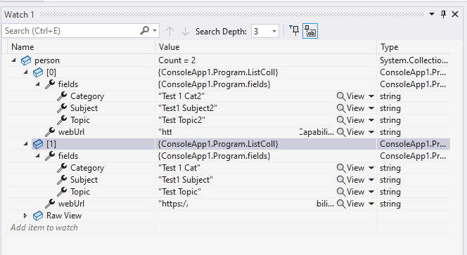Open View visualizer for [1] webUrl

(350, 204)
